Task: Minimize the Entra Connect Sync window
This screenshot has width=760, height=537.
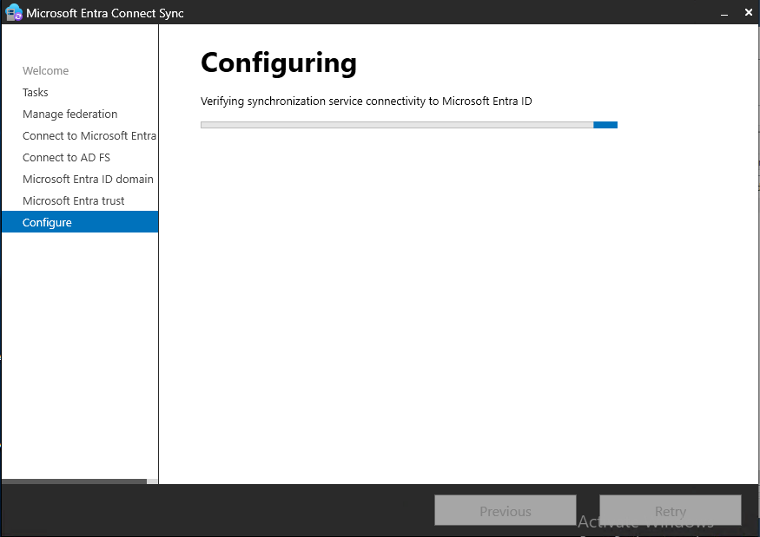Action: click(x=724, y=13)
